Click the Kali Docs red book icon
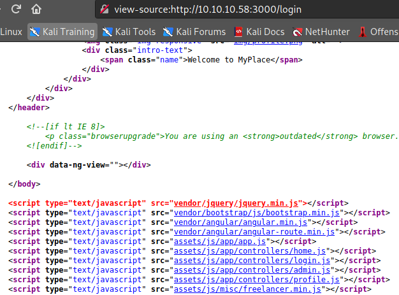Screen dimensions: 399x295 point(238,32)
